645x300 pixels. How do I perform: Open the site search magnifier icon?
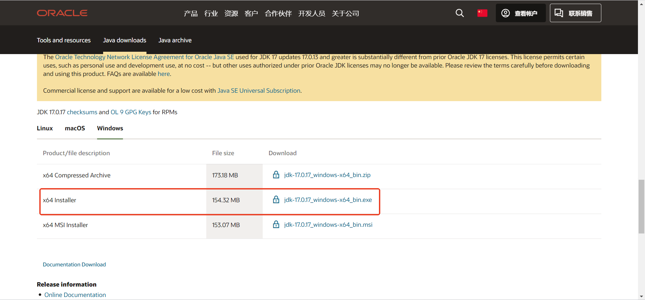coord(460,13)
